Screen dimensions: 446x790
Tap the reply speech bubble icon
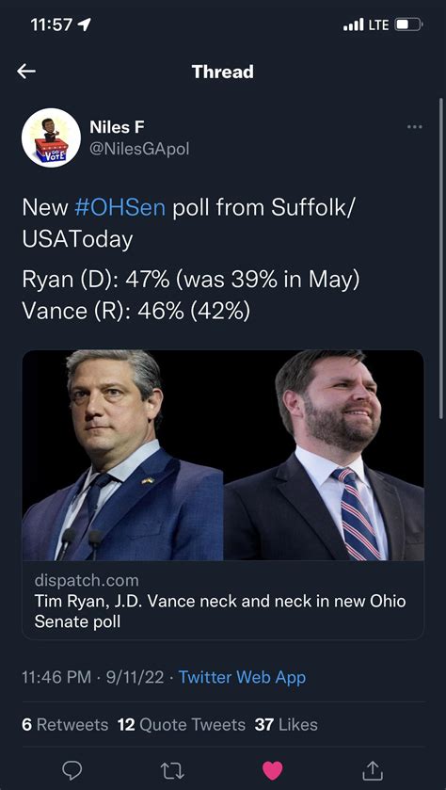click(x=72, y=770)
